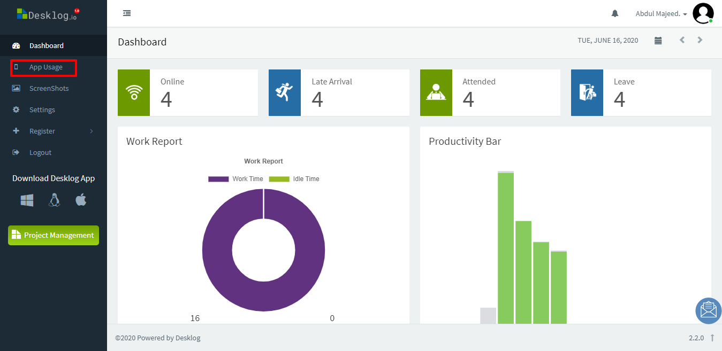Viewport: 722px width, 351px height.
Task: Click the Leave door icon card
Action: pos(587,92)
